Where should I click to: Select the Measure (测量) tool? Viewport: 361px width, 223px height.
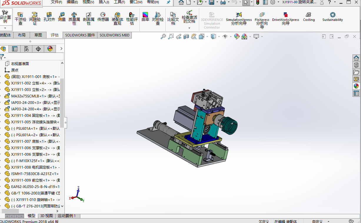tap(62, 17)
